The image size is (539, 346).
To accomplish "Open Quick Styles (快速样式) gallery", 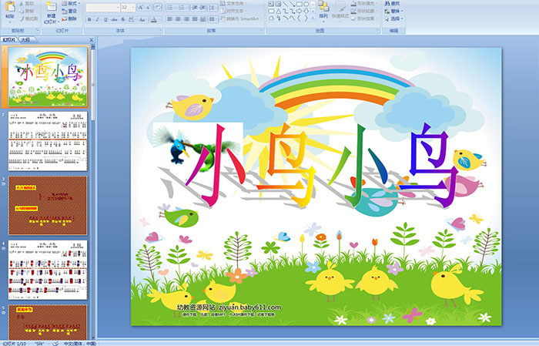I will tap(340, 11).
